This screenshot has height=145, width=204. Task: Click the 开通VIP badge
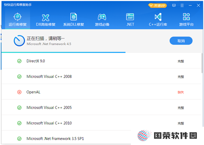pos(158,5)
